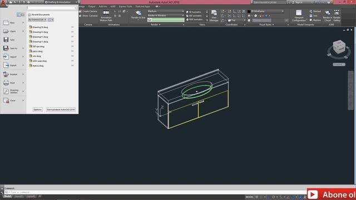Expand the Save As submenu arrow
The image size is (356, 200).
point(23,48)
